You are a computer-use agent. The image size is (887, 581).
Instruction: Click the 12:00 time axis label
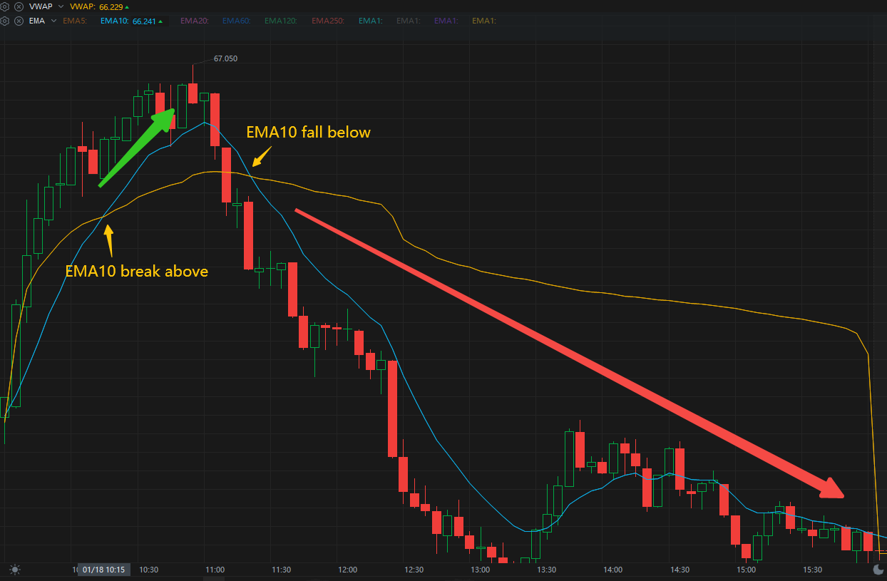(x=347, y=570)
